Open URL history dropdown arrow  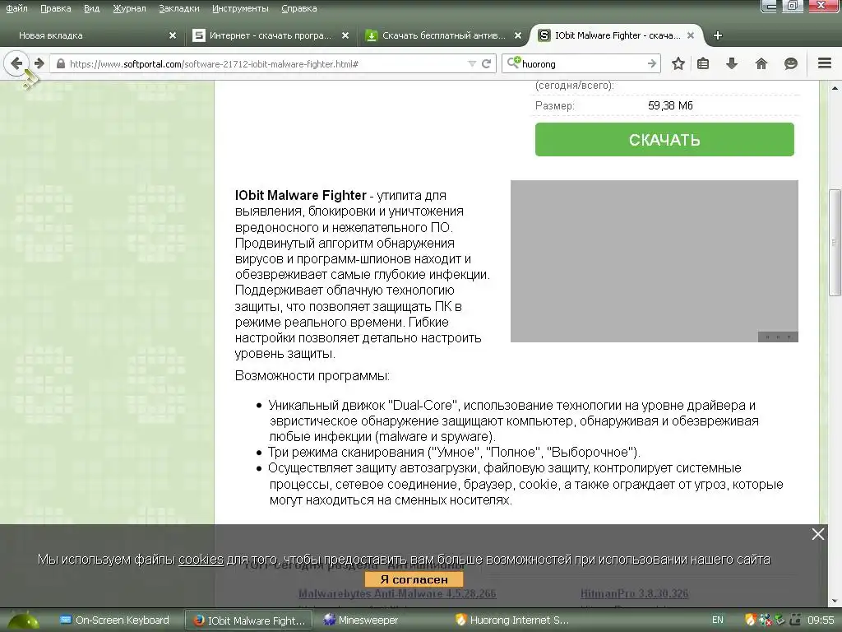pos(472,64)
